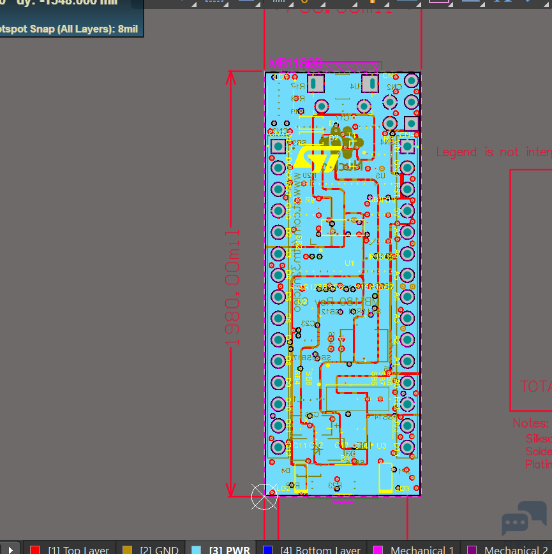552x554 pixels.
Task: Open the chat feedback speech bubble icon
Action: [x=524, y=518]
